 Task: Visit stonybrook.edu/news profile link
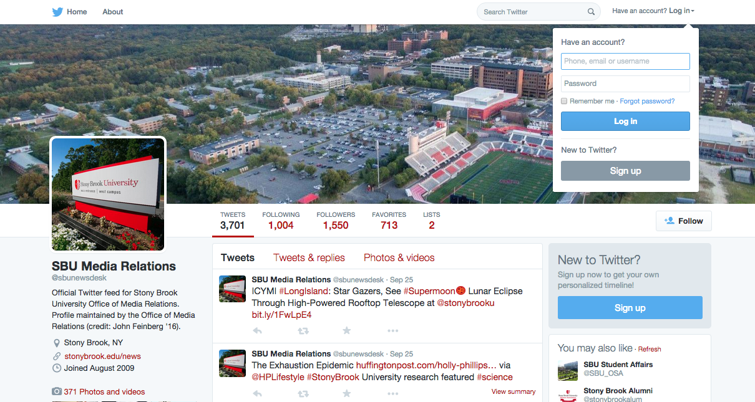pos(102,357)
